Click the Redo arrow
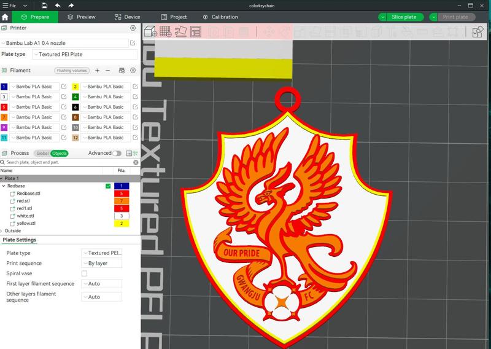491x349 pixels. coord(71,6)
